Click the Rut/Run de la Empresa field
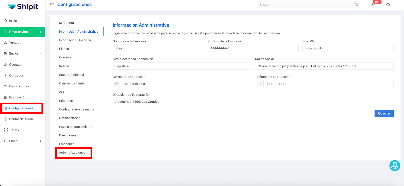This screenshot has height=186, width=404. pyautogui.click(x=253, y=48)
